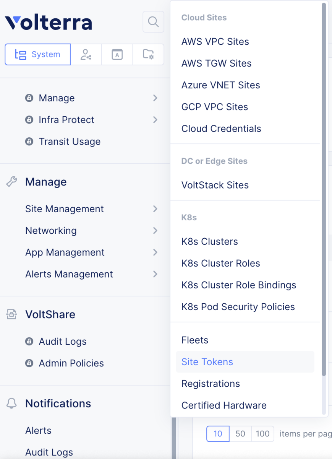The width and height of the screenshot is (332, 459).
Task: Open the shared user namespace icon tab
Action: pyautogui.click(x=86, y=54)
